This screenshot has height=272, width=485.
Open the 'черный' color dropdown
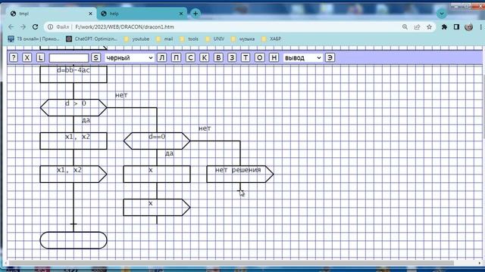(130, 58)
